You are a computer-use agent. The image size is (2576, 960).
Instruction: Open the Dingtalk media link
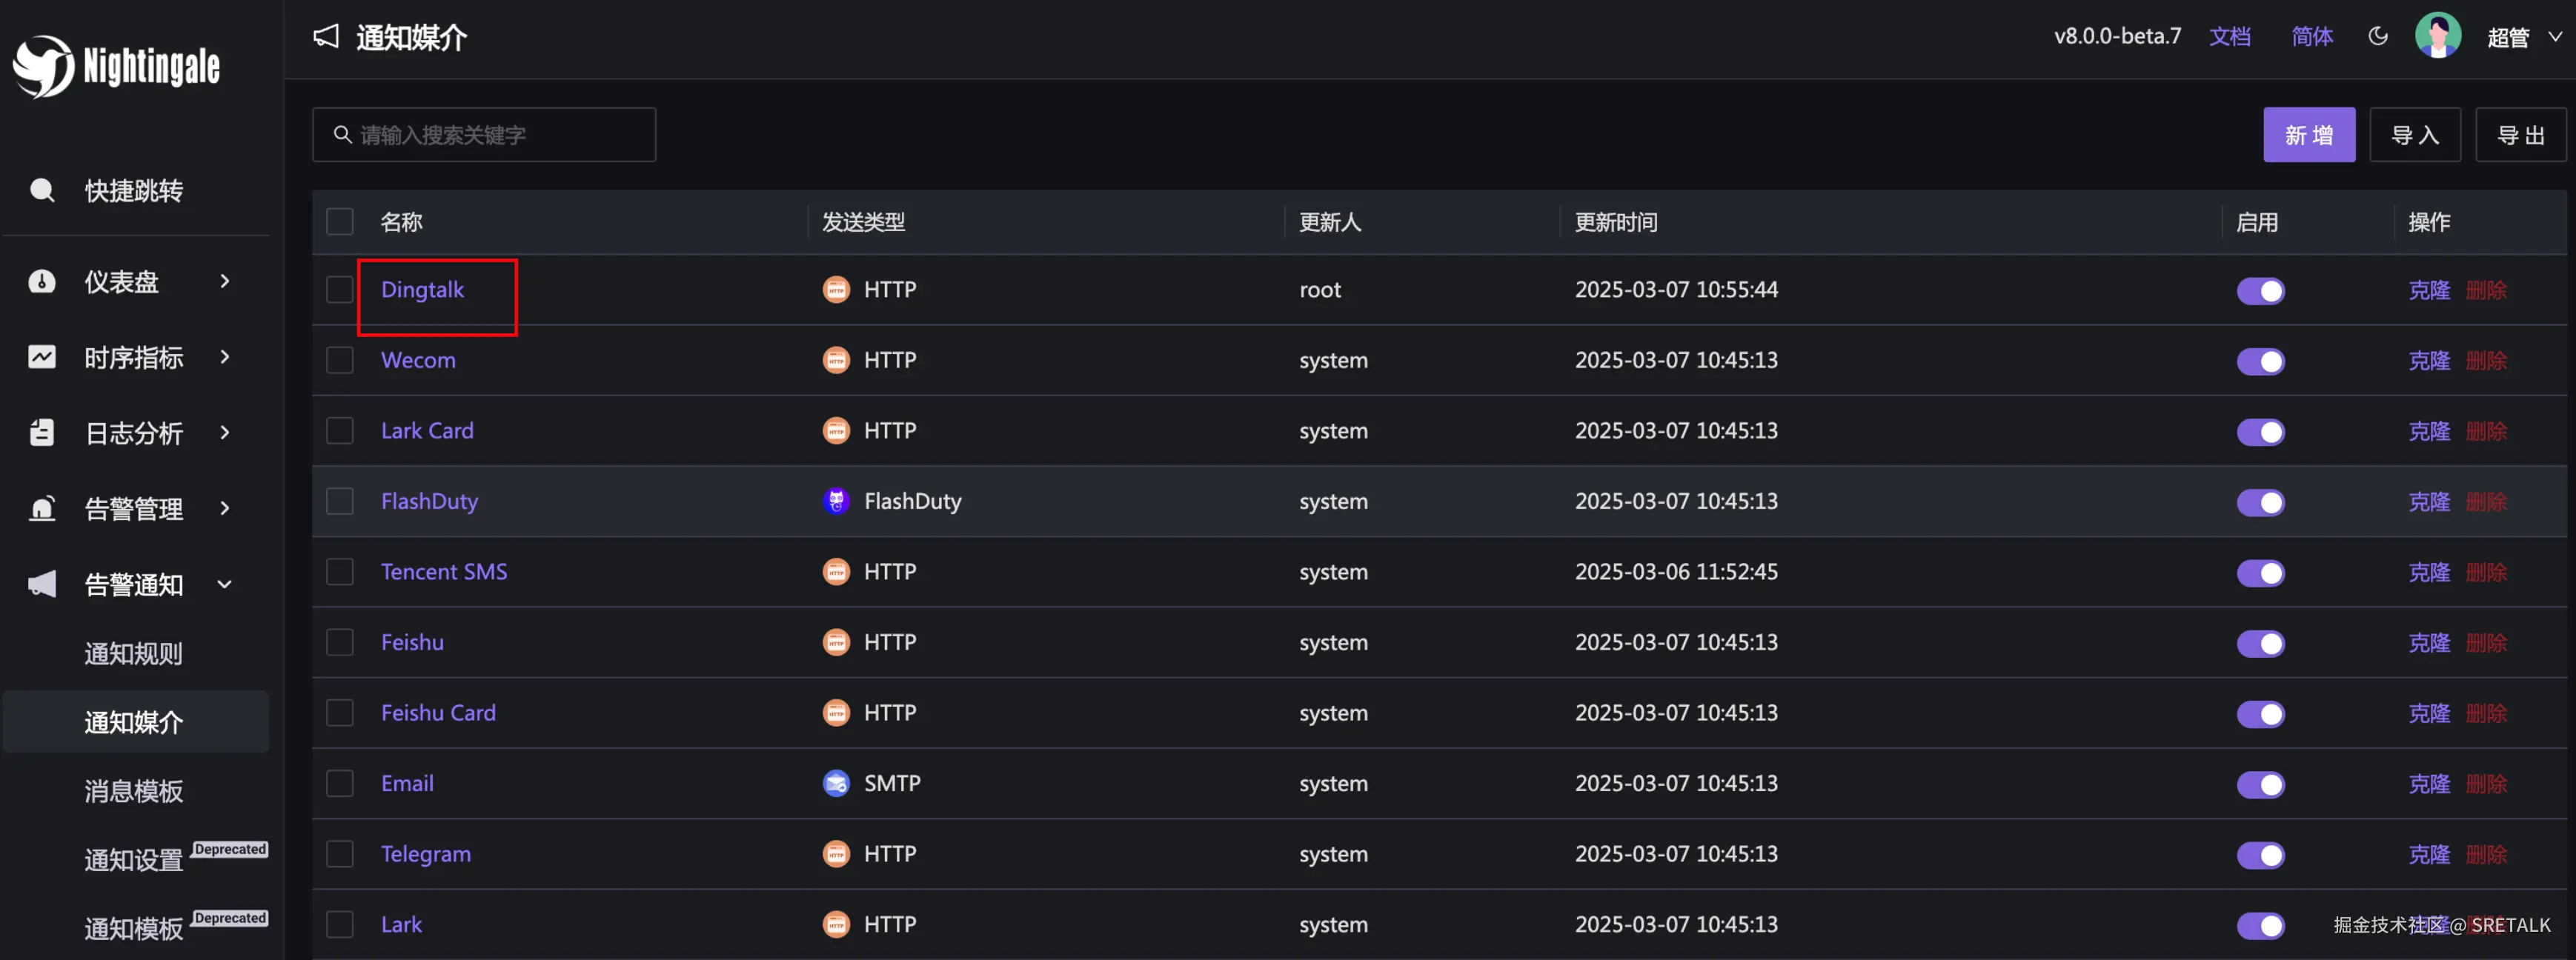(x=422, y=289)
